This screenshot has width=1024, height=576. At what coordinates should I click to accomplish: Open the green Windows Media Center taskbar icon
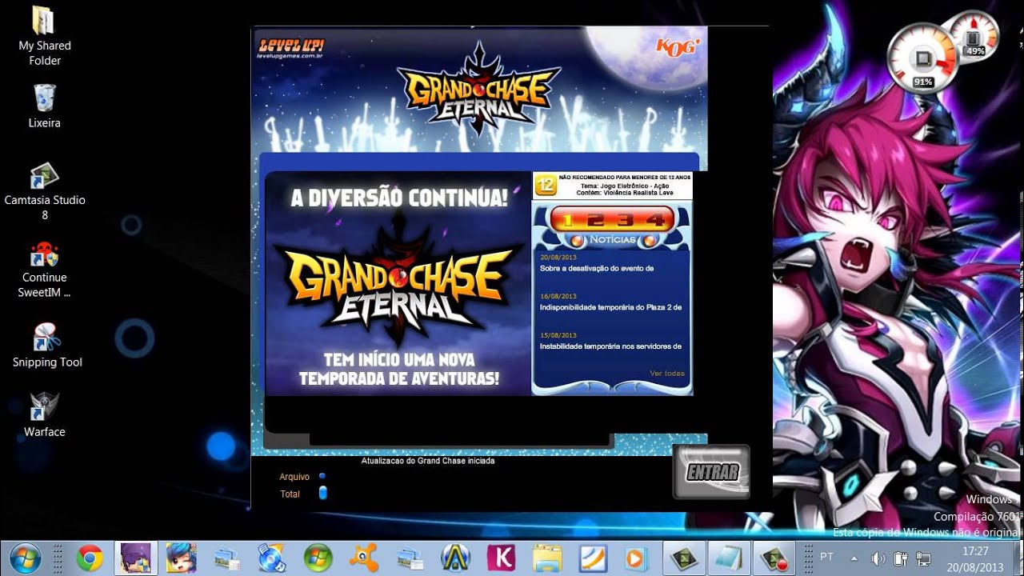318,558
